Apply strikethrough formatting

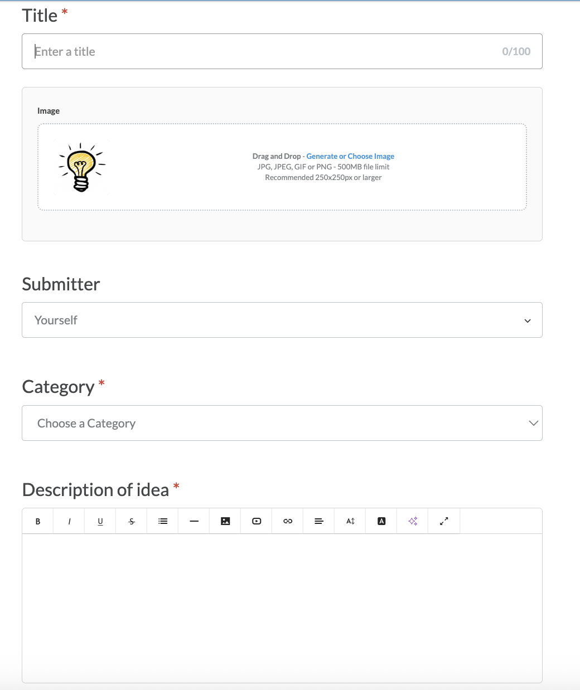[132, 521]
